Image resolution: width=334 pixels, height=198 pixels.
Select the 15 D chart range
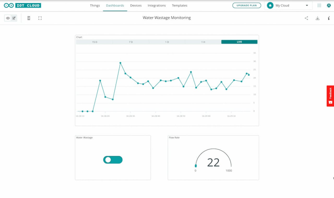click(x=95, y=42)
